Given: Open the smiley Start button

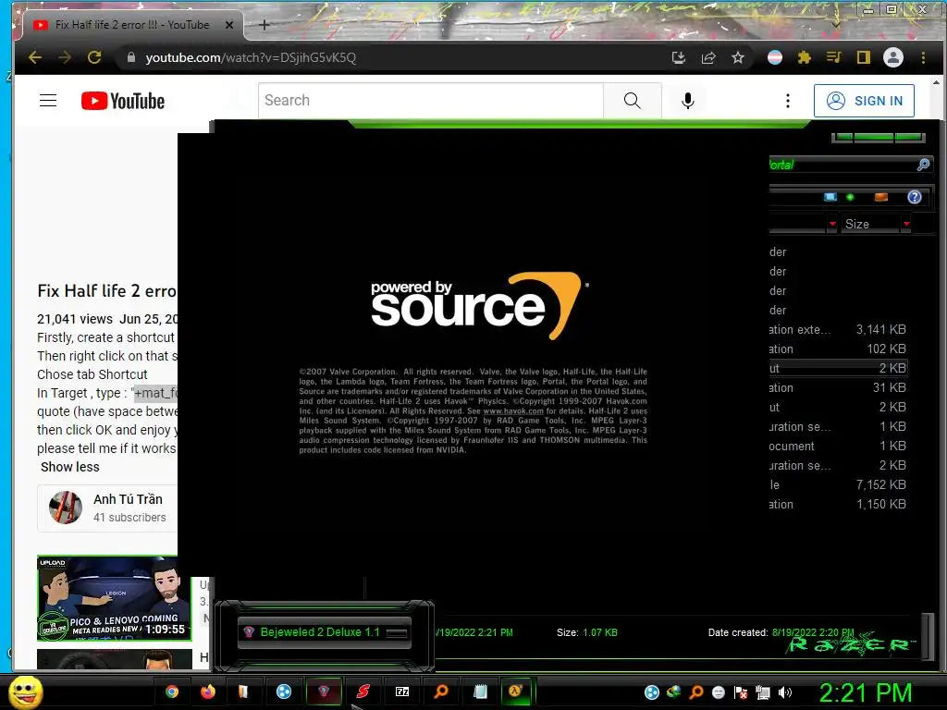Looking at the screenshot, I should [x=26, y=692].
